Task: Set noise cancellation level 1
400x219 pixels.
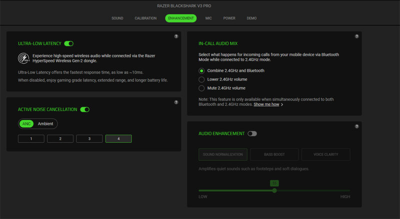Action: (31, 139)
